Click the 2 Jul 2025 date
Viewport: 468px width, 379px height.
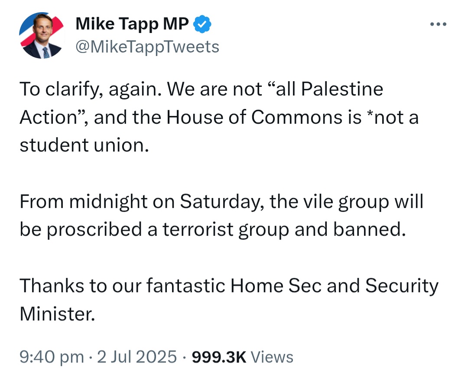tap(137, 357)
